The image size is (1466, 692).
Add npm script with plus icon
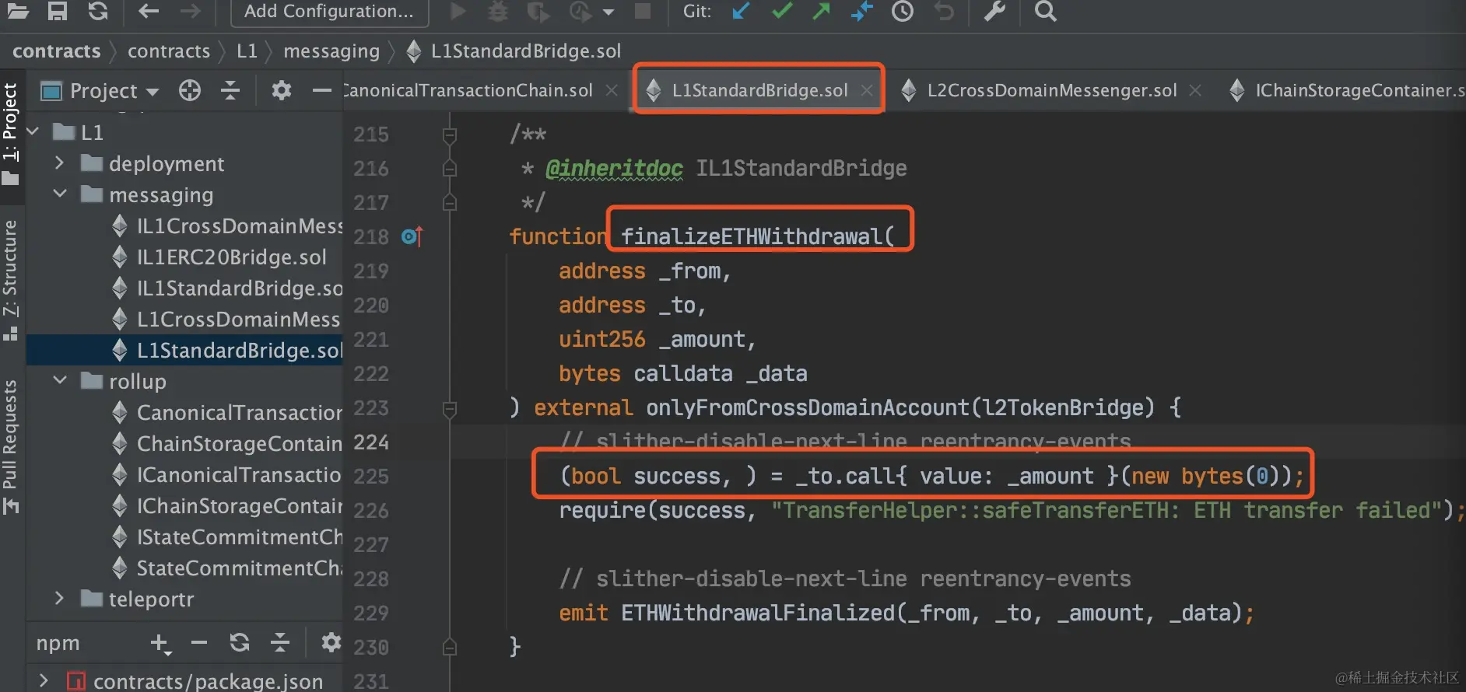[160, 644]
